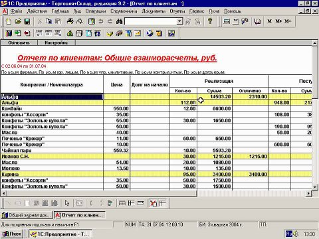Click the warning triangle icon on second toolbar
319x239 pixels.
(70, 33)
